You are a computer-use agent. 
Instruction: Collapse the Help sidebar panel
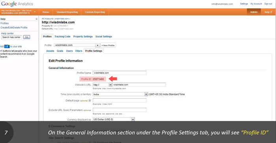click(36, 19)
